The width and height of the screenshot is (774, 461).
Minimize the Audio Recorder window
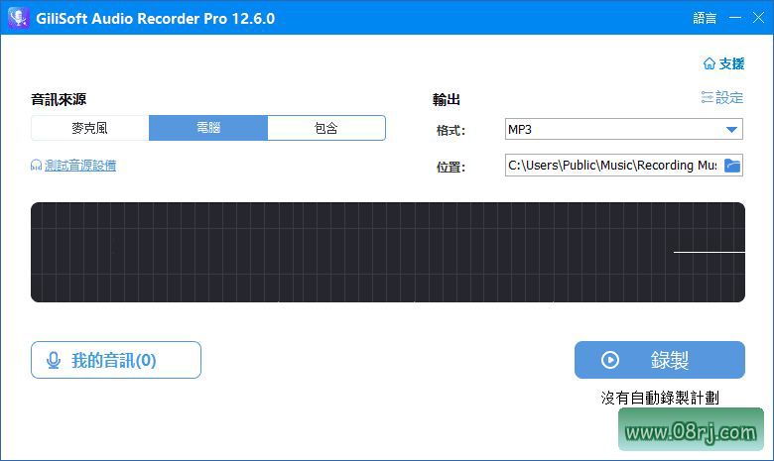pos(735,18)
